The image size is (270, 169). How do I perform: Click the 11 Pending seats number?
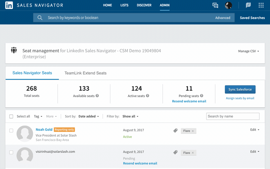tap(189, 88)
